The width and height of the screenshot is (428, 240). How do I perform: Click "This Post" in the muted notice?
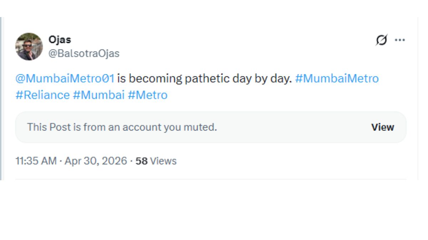pyautogui.click(x=49, y=127)
